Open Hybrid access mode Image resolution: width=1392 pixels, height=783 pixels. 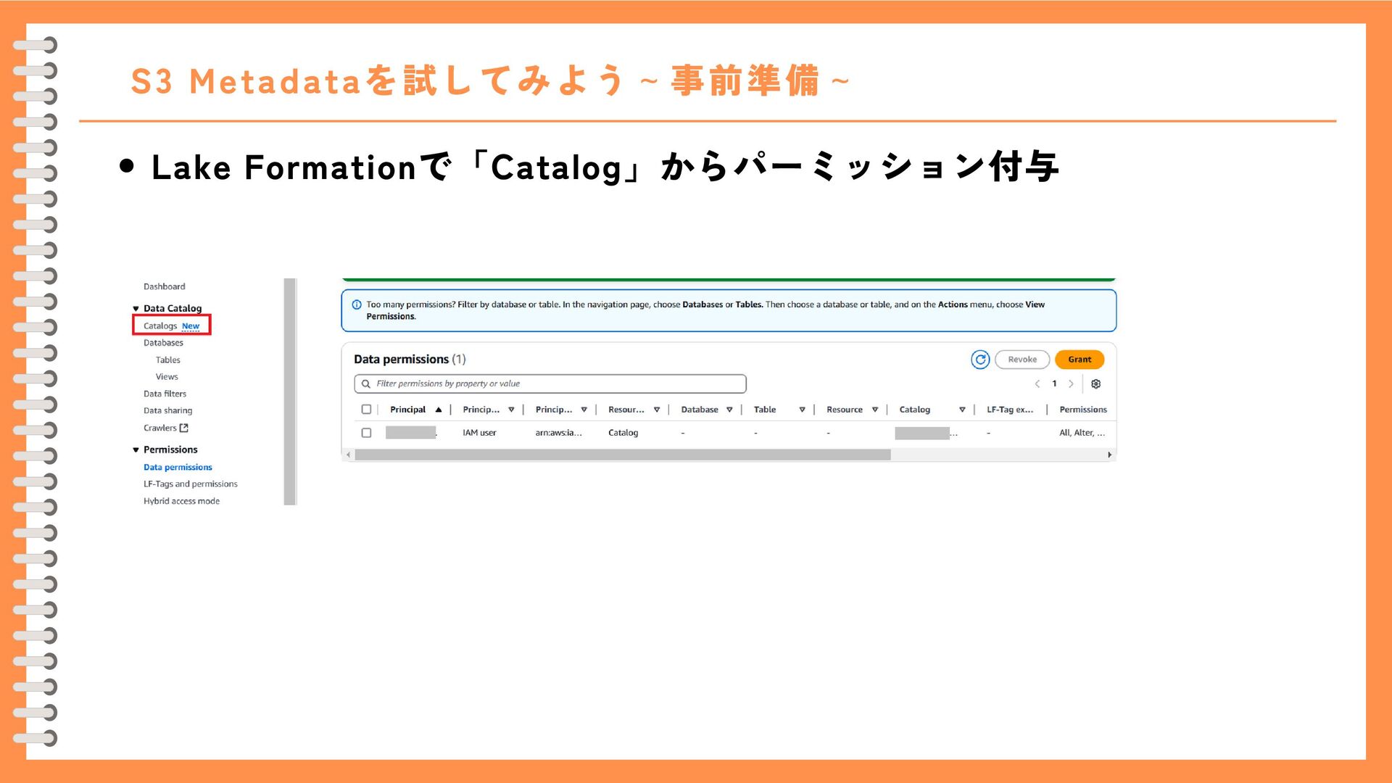point(181,501)
